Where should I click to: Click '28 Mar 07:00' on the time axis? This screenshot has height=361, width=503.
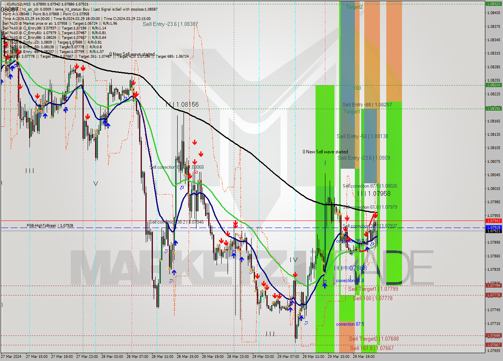pos(136,357)
